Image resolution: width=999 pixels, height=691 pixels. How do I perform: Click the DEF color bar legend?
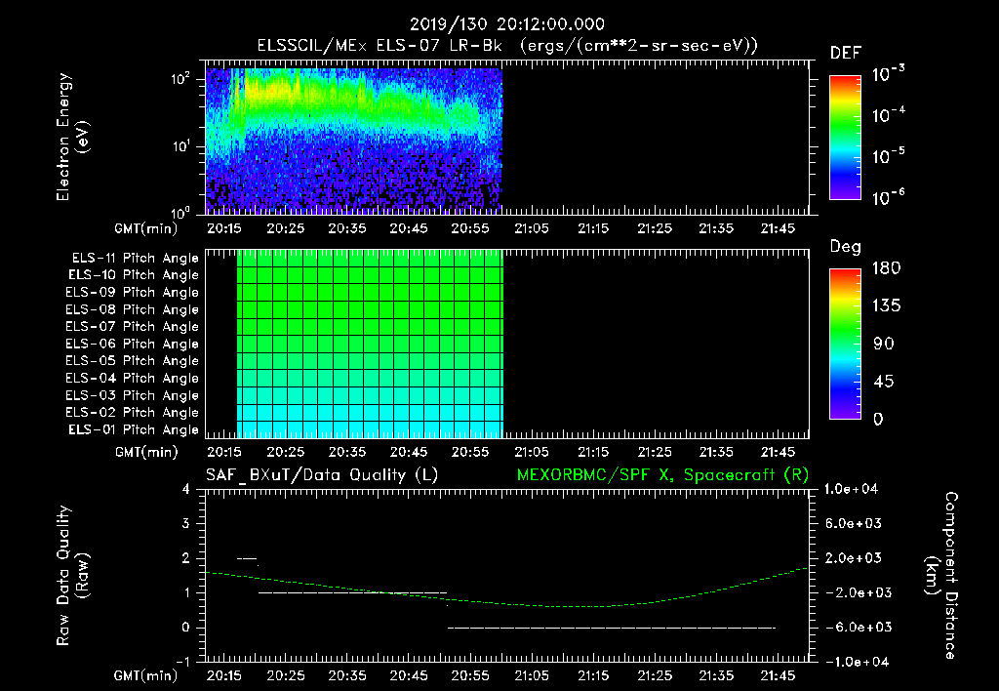coord(845,138)
